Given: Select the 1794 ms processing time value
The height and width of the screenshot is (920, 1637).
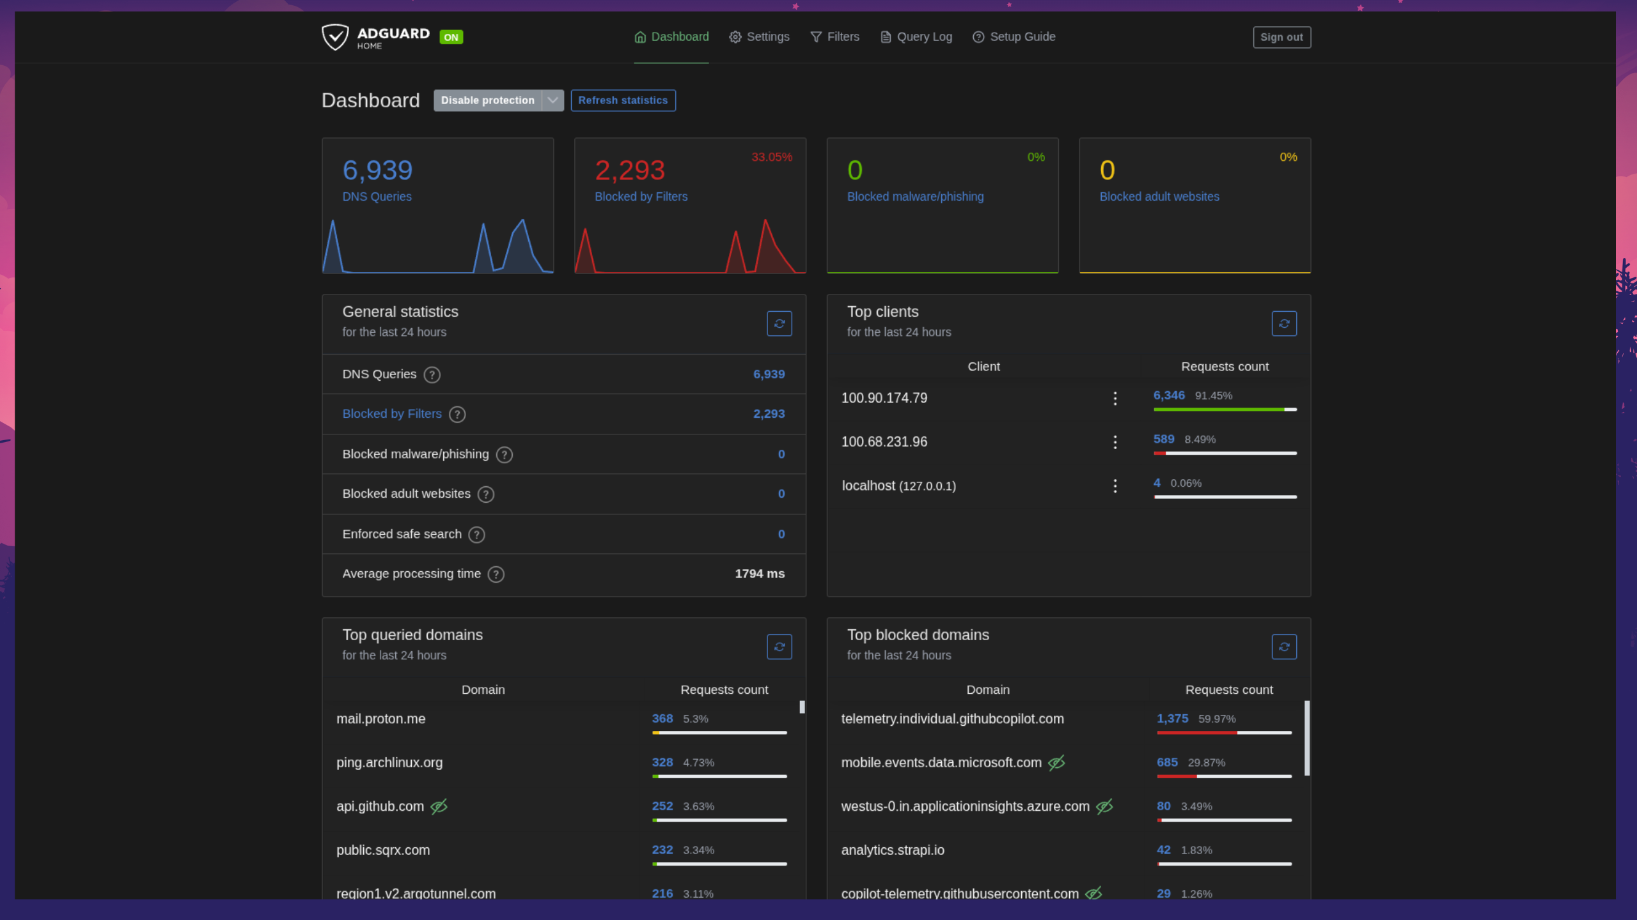Looking at the screenshot, I should pyautogui.click(x=760, y=574).
